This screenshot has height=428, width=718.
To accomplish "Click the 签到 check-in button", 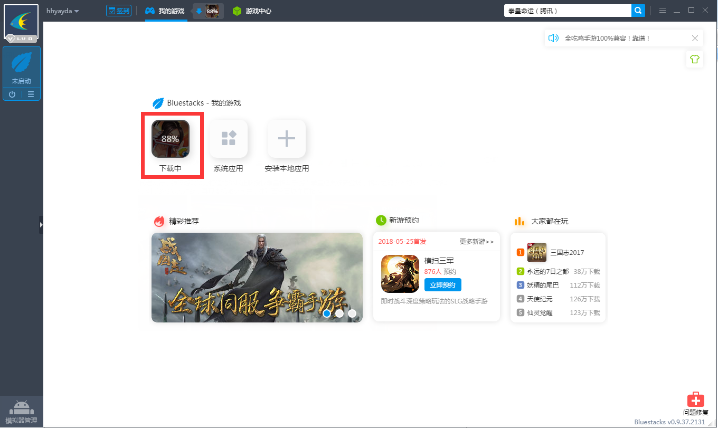I will [119, 11].
